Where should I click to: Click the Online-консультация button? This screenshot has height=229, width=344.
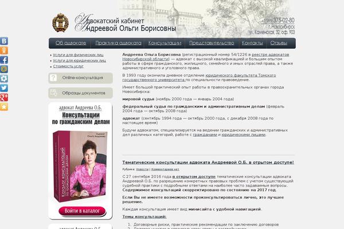click(80, 78)
